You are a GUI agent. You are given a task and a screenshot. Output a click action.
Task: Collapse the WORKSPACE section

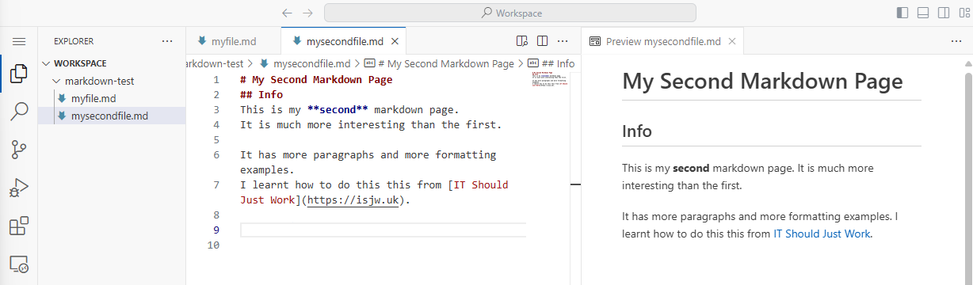[x=112, y=63]
